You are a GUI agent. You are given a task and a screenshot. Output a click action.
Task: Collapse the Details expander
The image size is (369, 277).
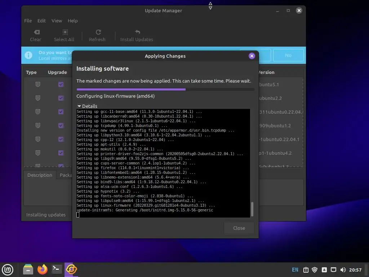coord(87,106)
